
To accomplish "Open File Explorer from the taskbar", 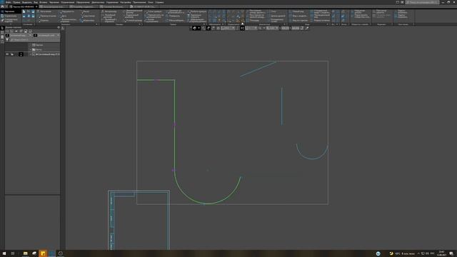I will [x=26, y=253].
